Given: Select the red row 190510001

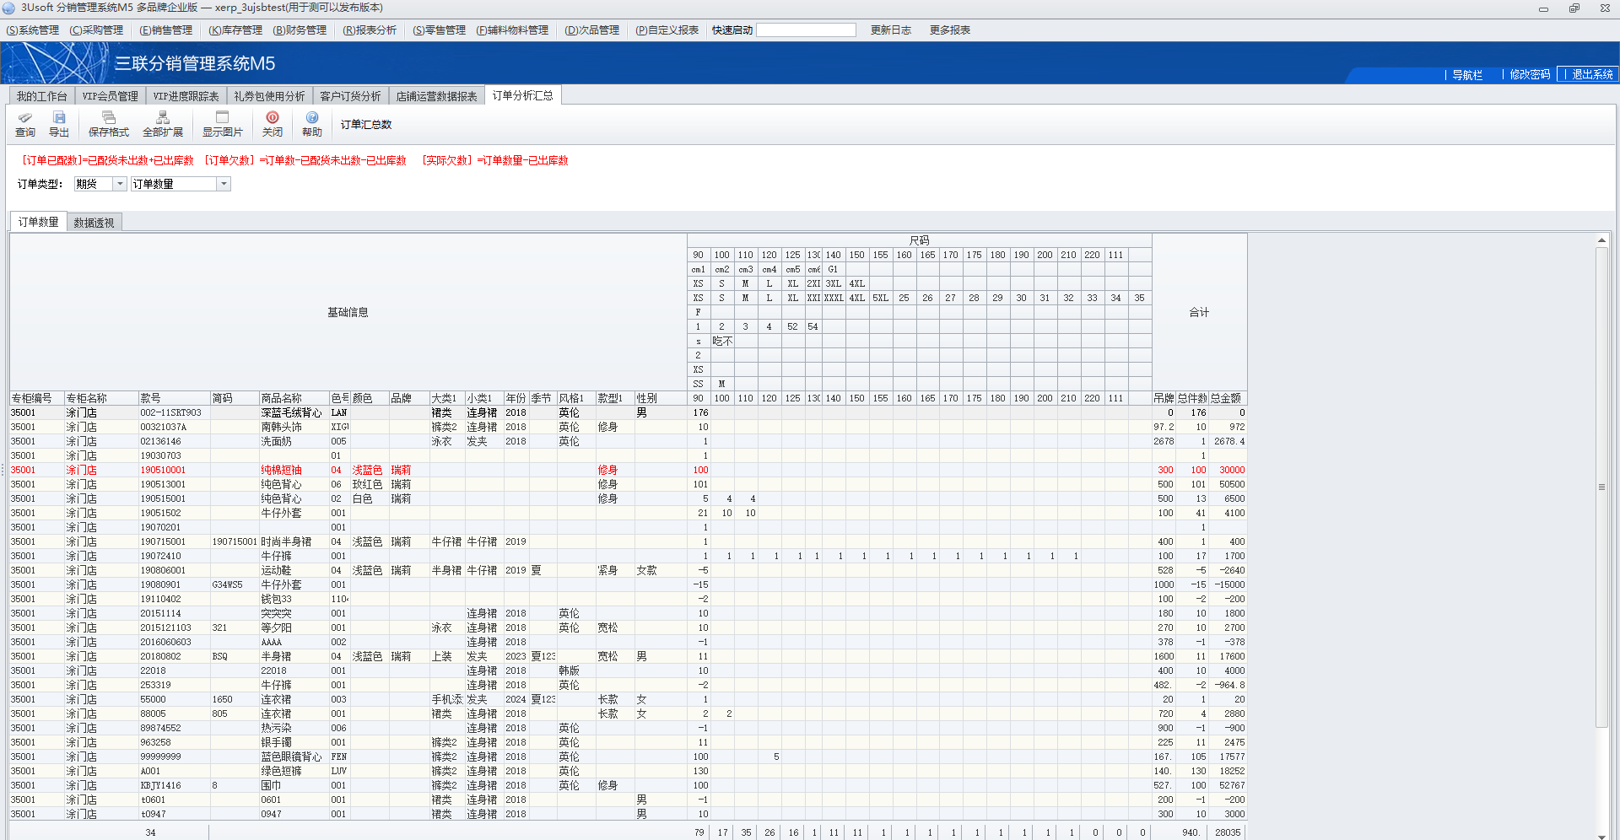Looking at the screenshot, I should click(x=628, y=470).
